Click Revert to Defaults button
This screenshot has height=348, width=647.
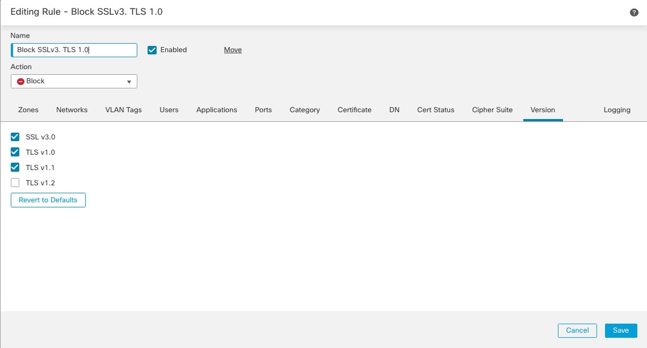click(48, 200)
